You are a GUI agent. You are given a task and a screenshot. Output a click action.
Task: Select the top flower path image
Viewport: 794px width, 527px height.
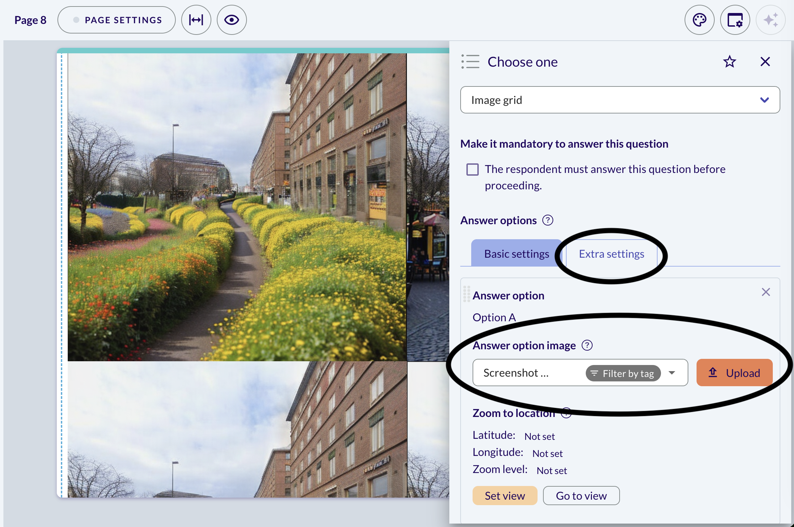tap(237, 207)
